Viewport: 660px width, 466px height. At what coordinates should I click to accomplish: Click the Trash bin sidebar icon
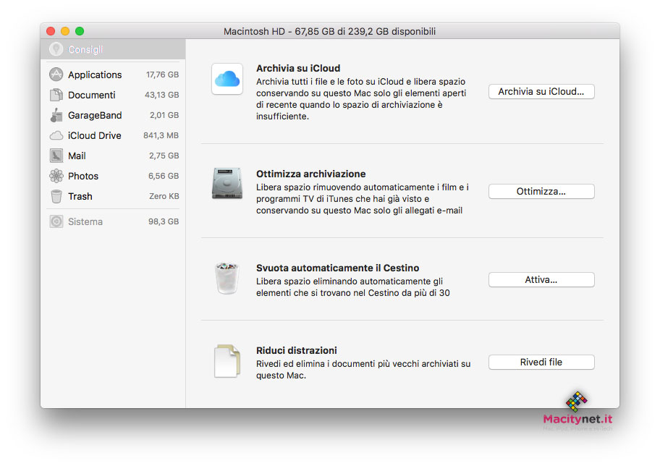pyautogui.click(x=56, y=196)
